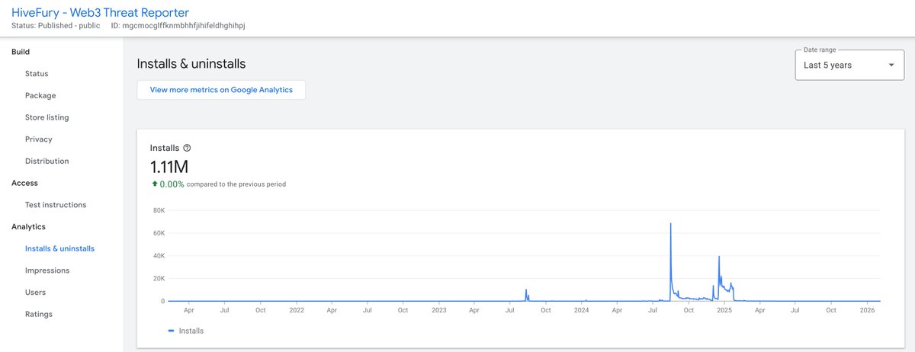The image size is (915, 352).
Task: Open the Privacy page
Action: pos(38,139)
